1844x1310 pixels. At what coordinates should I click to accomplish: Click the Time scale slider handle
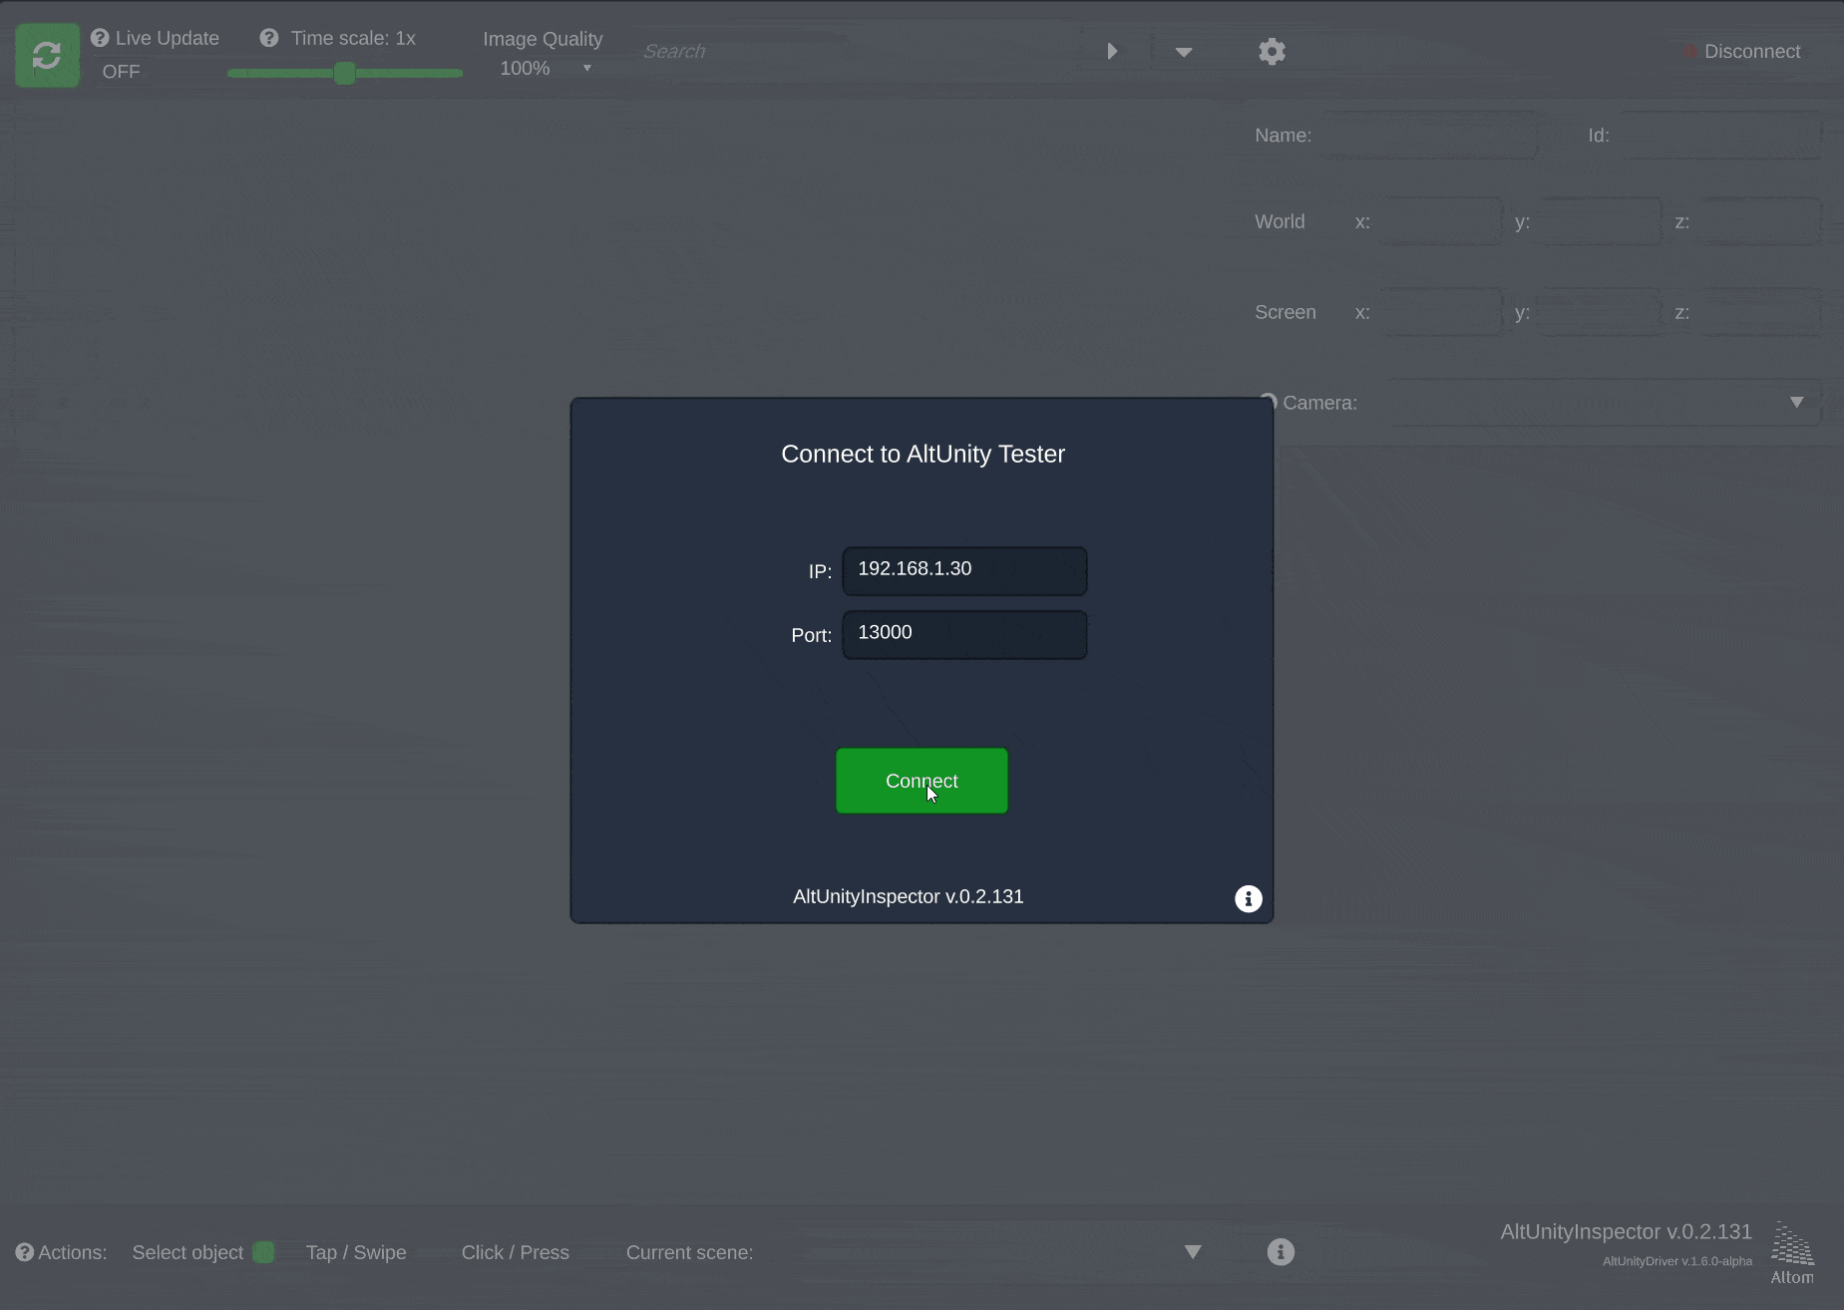click(x=344, y=73)
